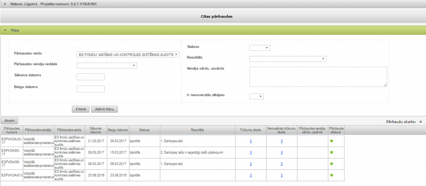Open the Statuss filter dropdown
This screenshot has height=186, width=426.
coord(260,48)
